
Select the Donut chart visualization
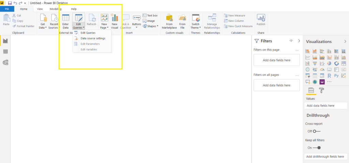[336, 64]
